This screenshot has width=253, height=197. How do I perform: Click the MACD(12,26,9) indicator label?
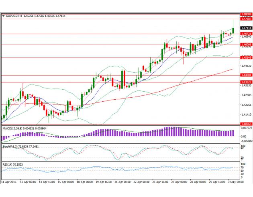14,128
